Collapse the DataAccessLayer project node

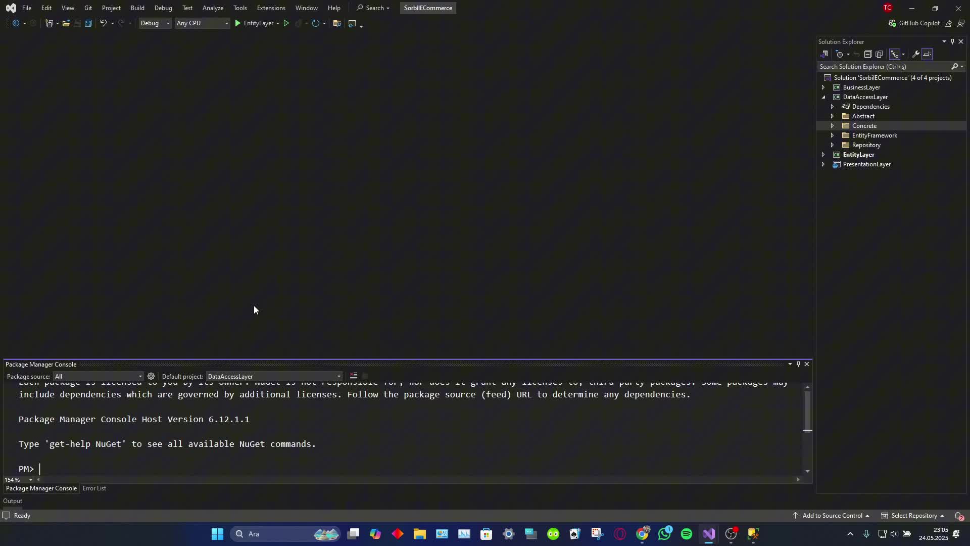823,97
